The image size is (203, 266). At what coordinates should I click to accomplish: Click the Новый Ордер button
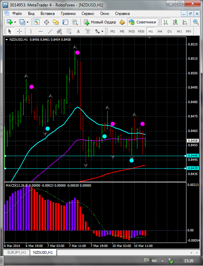[x=100, y=22]
